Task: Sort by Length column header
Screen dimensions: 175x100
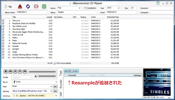Action: tap(49, 17)
